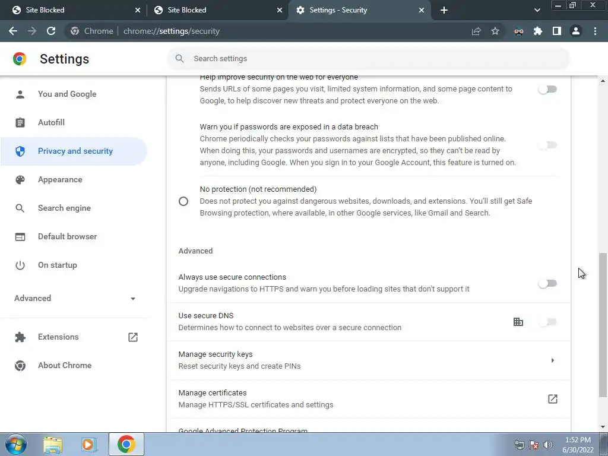Screen dimensions: 608x456
Task: Close the second Site Blocked tab
Action: (x=280, y=10)
